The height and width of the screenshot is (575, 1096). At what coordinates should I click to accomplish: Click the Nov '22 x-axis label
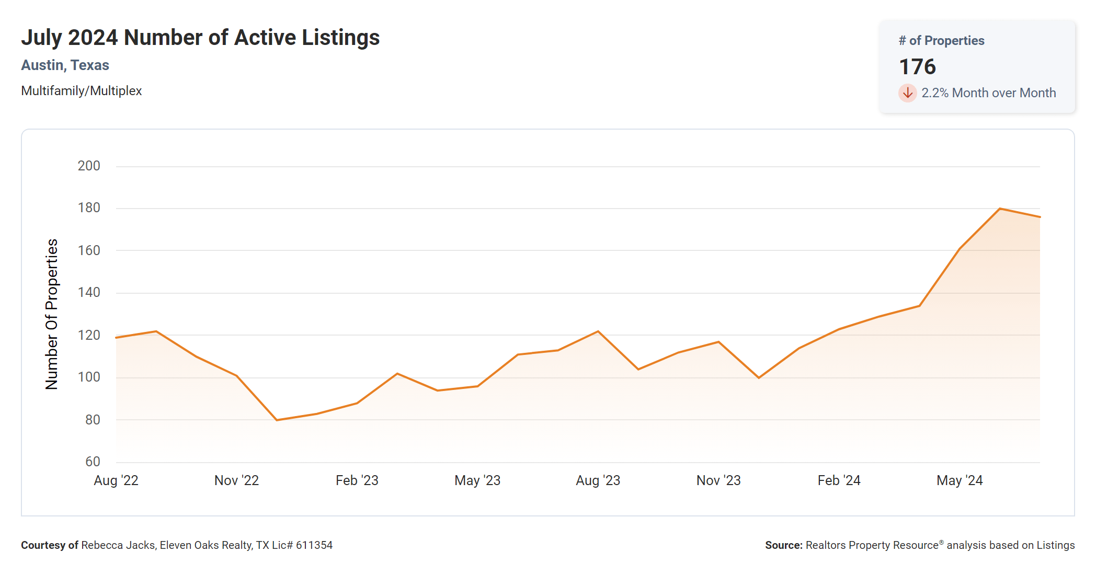[x=236, y=480]
